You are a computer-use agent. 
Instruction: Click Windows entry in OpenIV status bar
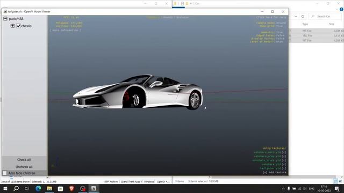(x=149, y=182)
